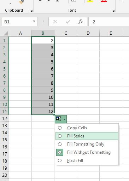Select row 11 header

[4, 111]
